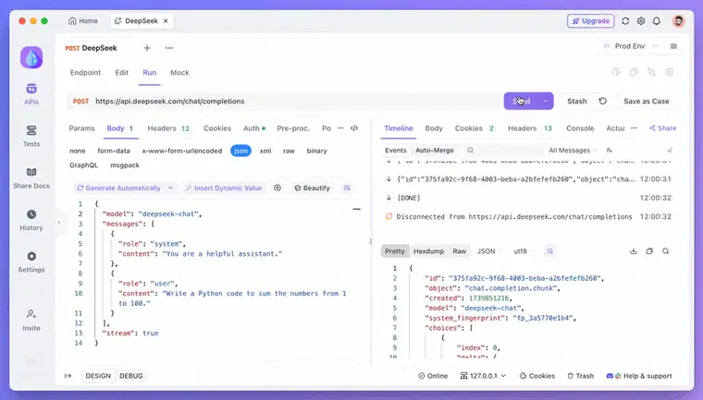Open the request Headers tab
The height and width of the screenshot is (400, 703).
click(168, 128)
